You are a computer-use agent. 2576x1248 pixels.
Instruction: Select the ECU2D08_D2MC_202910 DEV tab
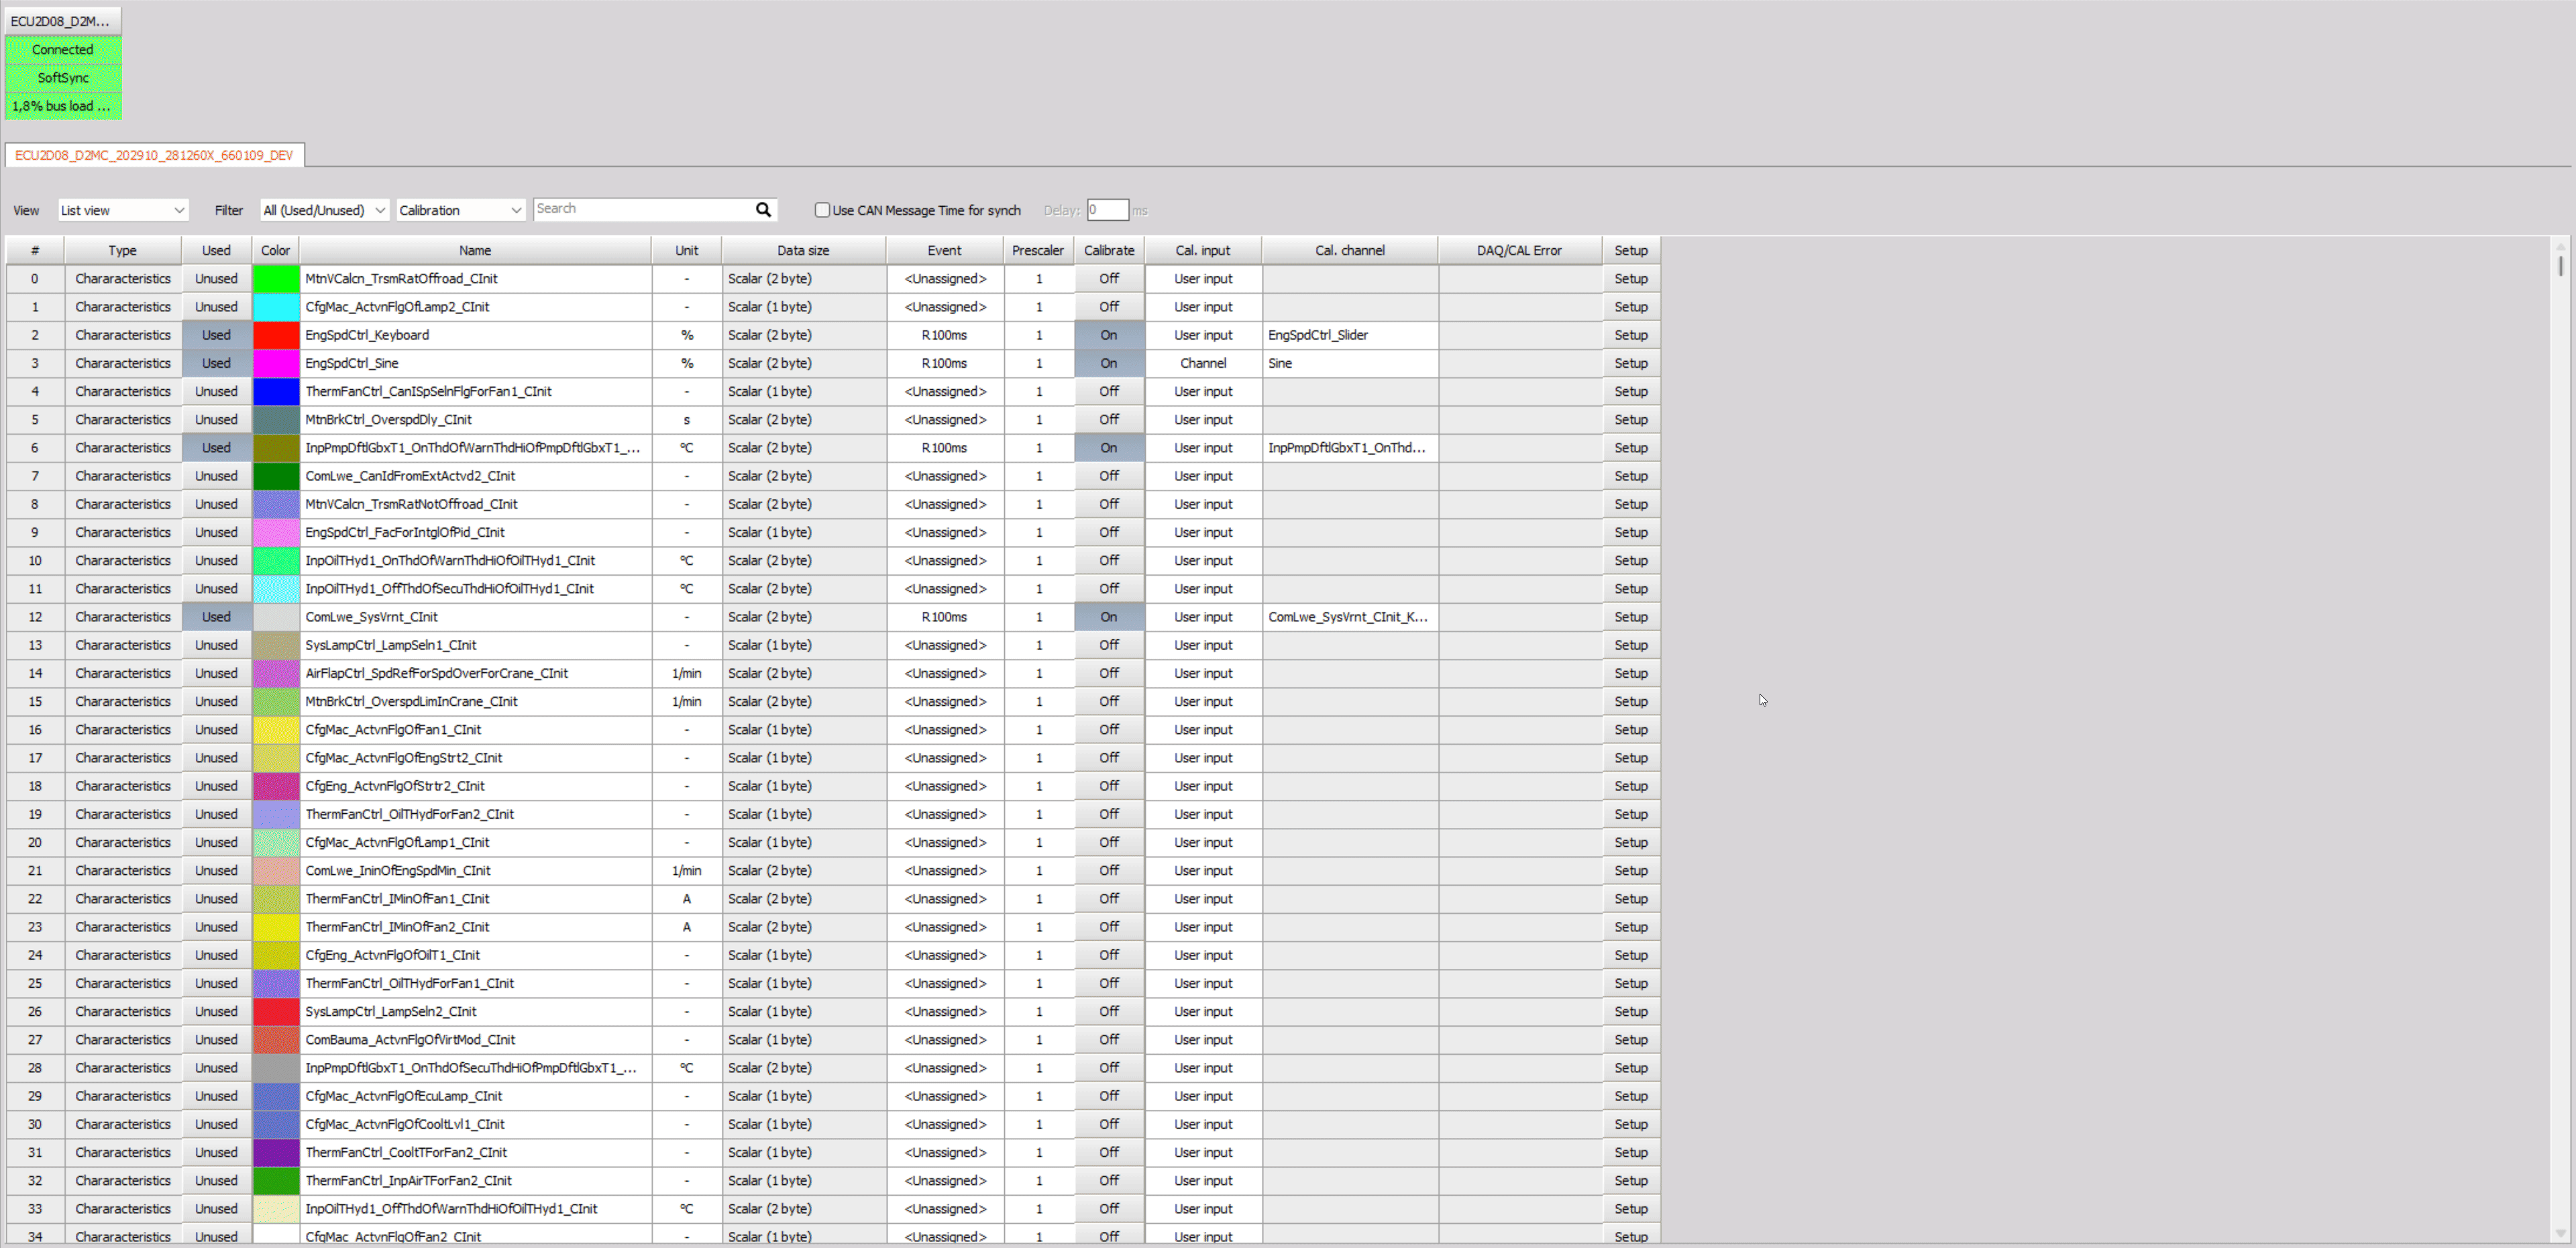tap(154, 155)
